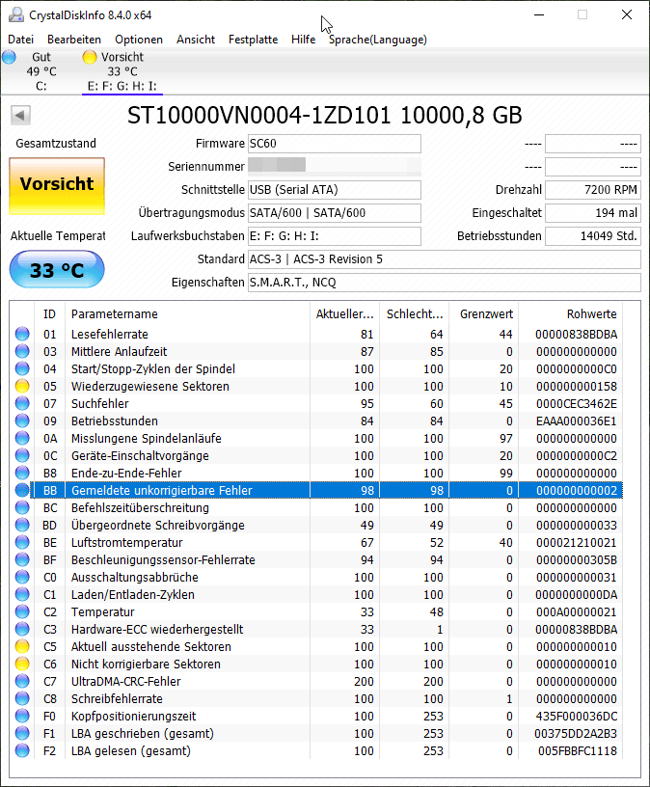Click the Rohwerte column header
Image resolution: width=650 pixels, height=787 pixels.
pyautogui.click(x=571, y=314)
